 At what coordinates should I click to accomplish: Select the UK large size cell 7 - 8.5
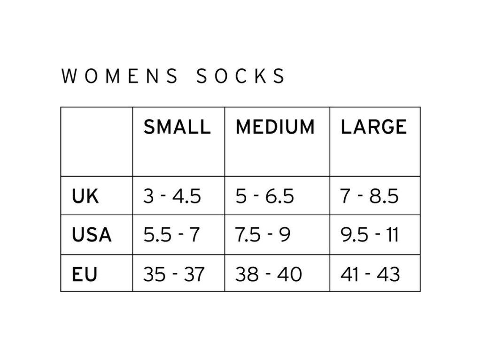370,196
